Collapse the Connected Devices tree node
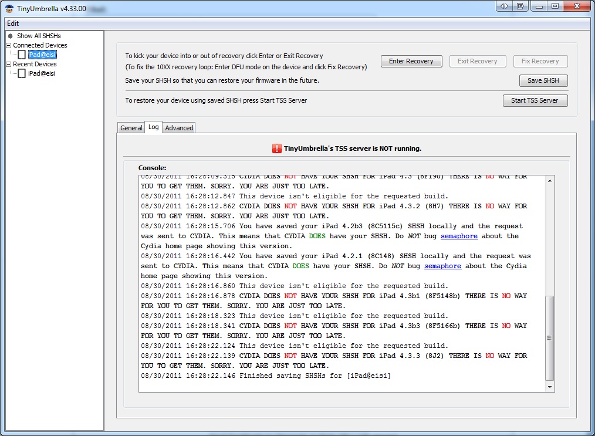595x436 pixels. point(8,45)
